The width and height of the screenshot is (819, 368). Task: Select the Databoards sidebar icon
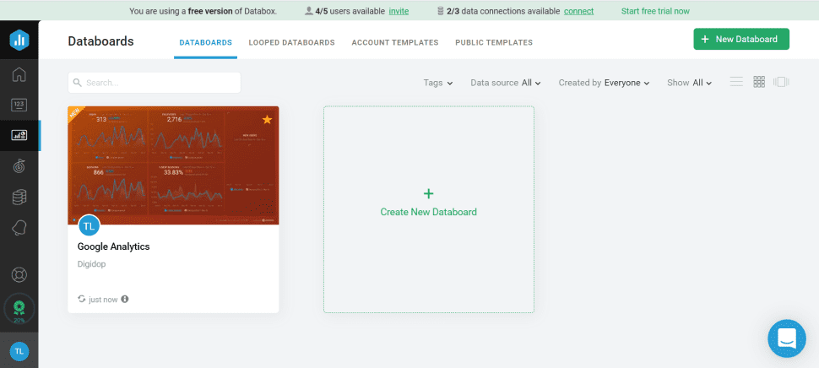19,135
